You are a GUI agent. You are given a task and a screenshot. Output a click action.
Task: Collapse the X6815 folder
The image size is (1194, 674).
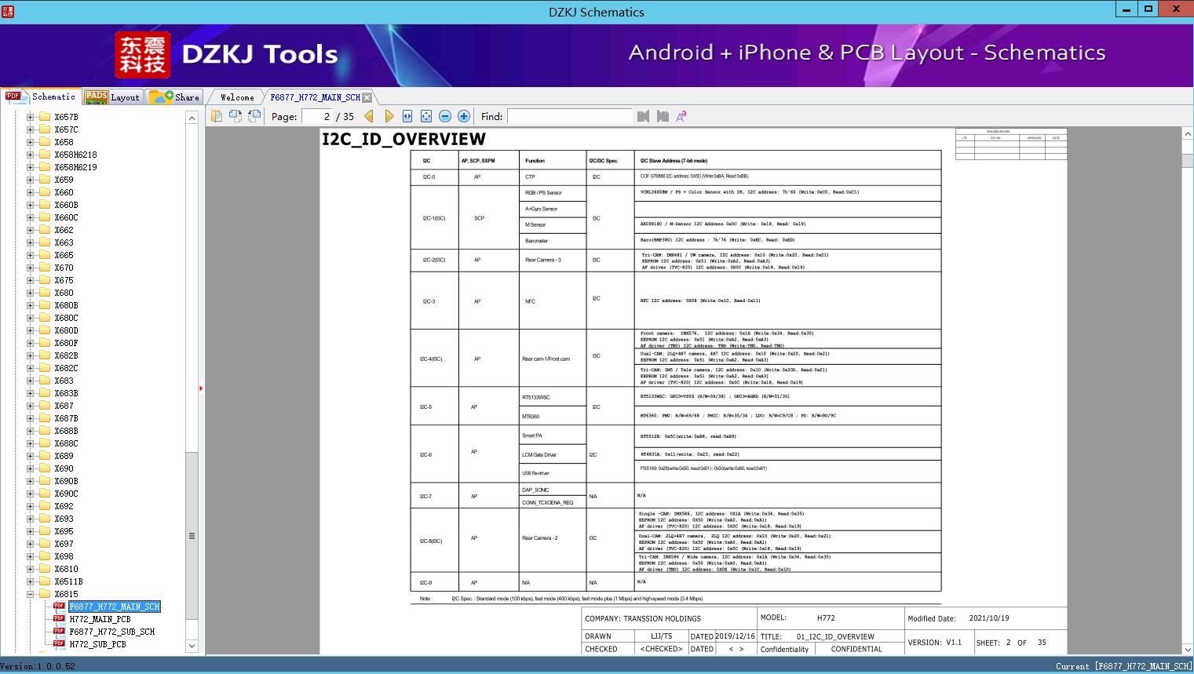31,594
